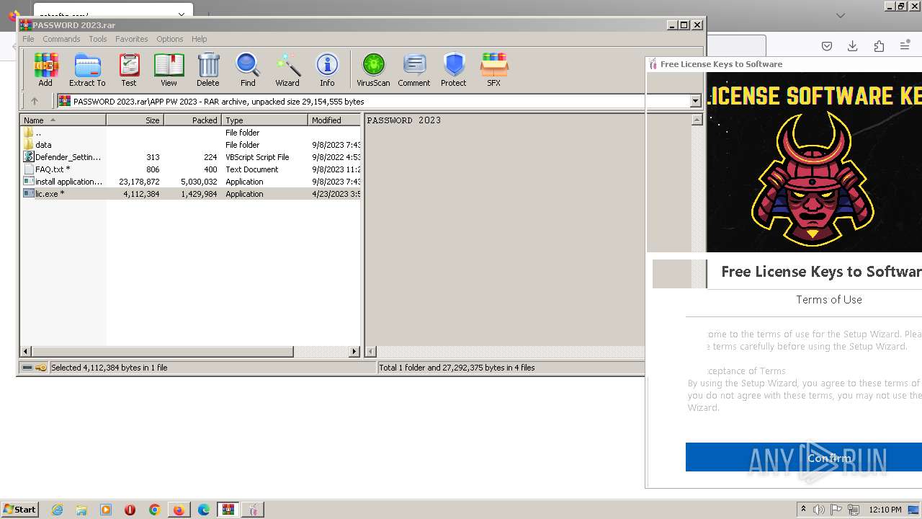Select the Defender_Settin... VBScript file
This screenshot has width=922, height=519.
(x=191, y=157)
